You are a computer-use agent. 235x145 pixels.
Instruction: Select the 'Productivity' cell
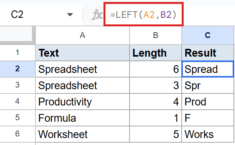(82, 102)
